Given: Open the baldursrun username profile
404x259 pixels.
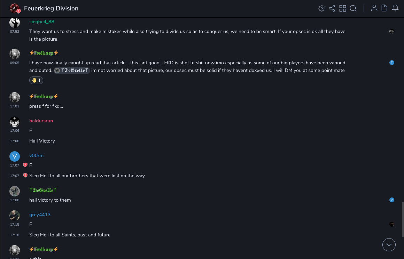Looking at the screenshot, I should tap(41, 121).
